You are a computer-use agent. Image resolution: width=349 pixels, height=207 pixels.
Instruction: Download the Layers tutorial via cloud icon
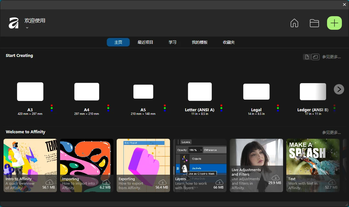point(219,182)
